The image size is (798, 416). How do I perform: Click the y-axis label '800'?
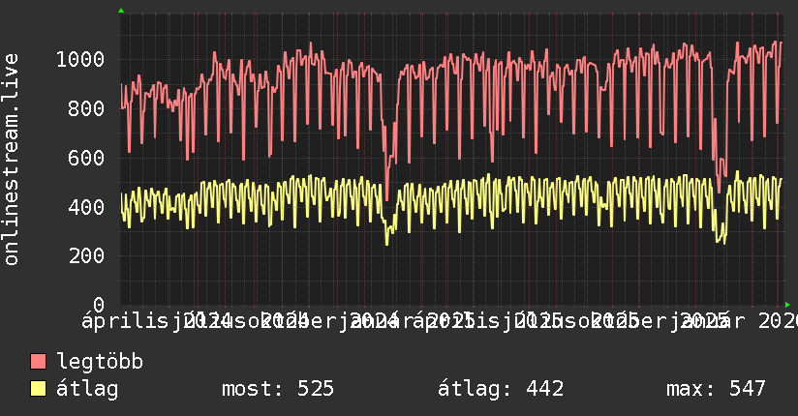click(86, 108)
